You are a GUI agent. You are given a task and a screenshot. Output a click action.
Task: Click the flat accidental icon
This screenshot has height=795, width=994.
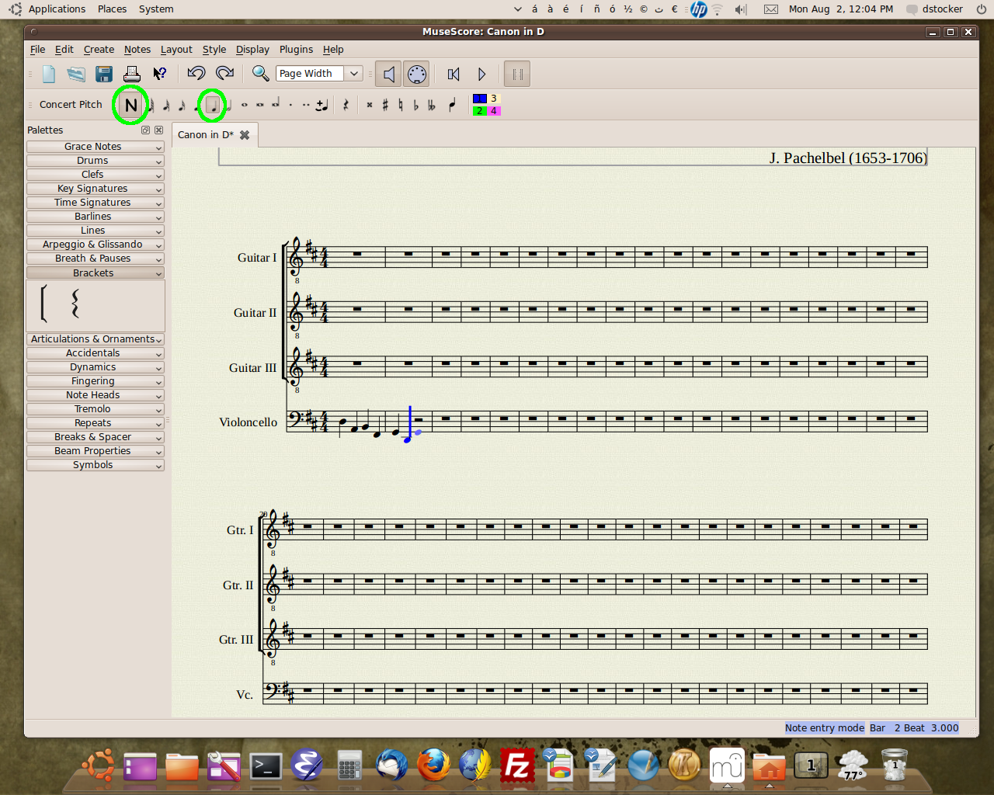[x=415, y=105]
